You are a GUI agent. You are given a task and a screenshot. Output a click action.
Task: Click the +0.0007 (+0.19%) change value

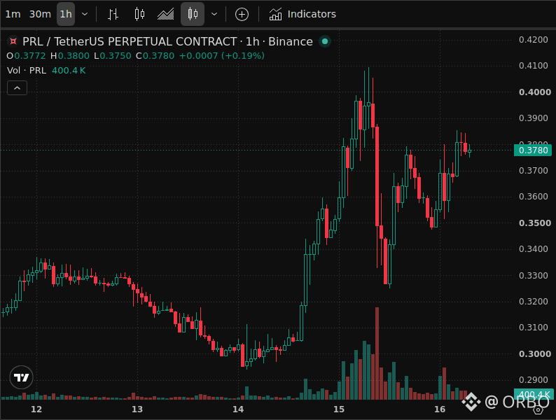pyautogui.click(x=221, y=56)
